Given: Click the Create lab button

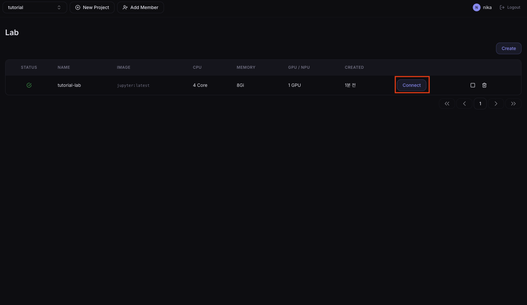Looking at the screenshot, I should 509,48.
